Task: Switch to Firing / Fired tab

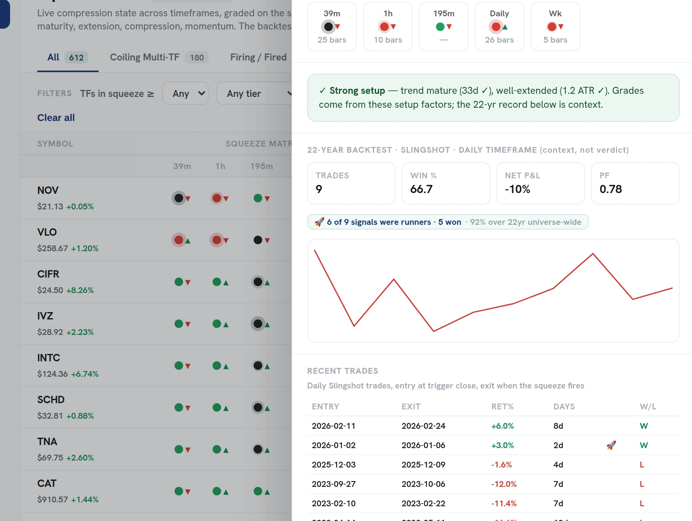Action: (258, 57)
